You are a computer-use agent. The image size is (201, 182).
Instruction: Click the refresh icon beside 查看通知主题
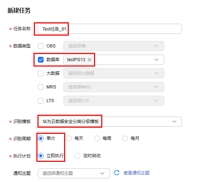pyautogui.click(x=117, y=173)
